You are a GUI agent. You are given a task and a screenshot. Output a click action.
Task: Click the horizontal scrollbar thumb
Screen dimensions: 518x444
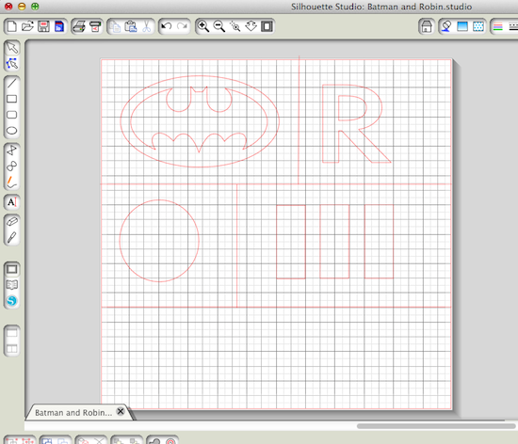436,426
